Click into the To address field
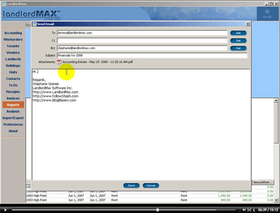This screenshot has height=213, width=280. [142, 33]
